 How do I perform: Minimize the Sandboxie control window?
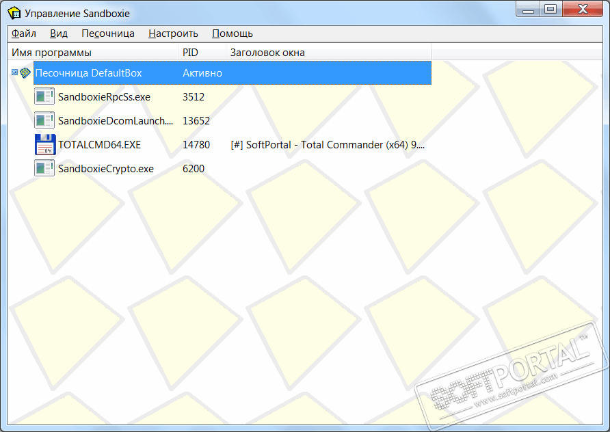click(528, 10)
